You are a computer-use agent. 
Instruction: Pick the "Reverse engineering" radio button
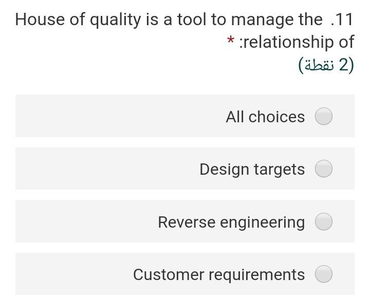click(324, 221)
